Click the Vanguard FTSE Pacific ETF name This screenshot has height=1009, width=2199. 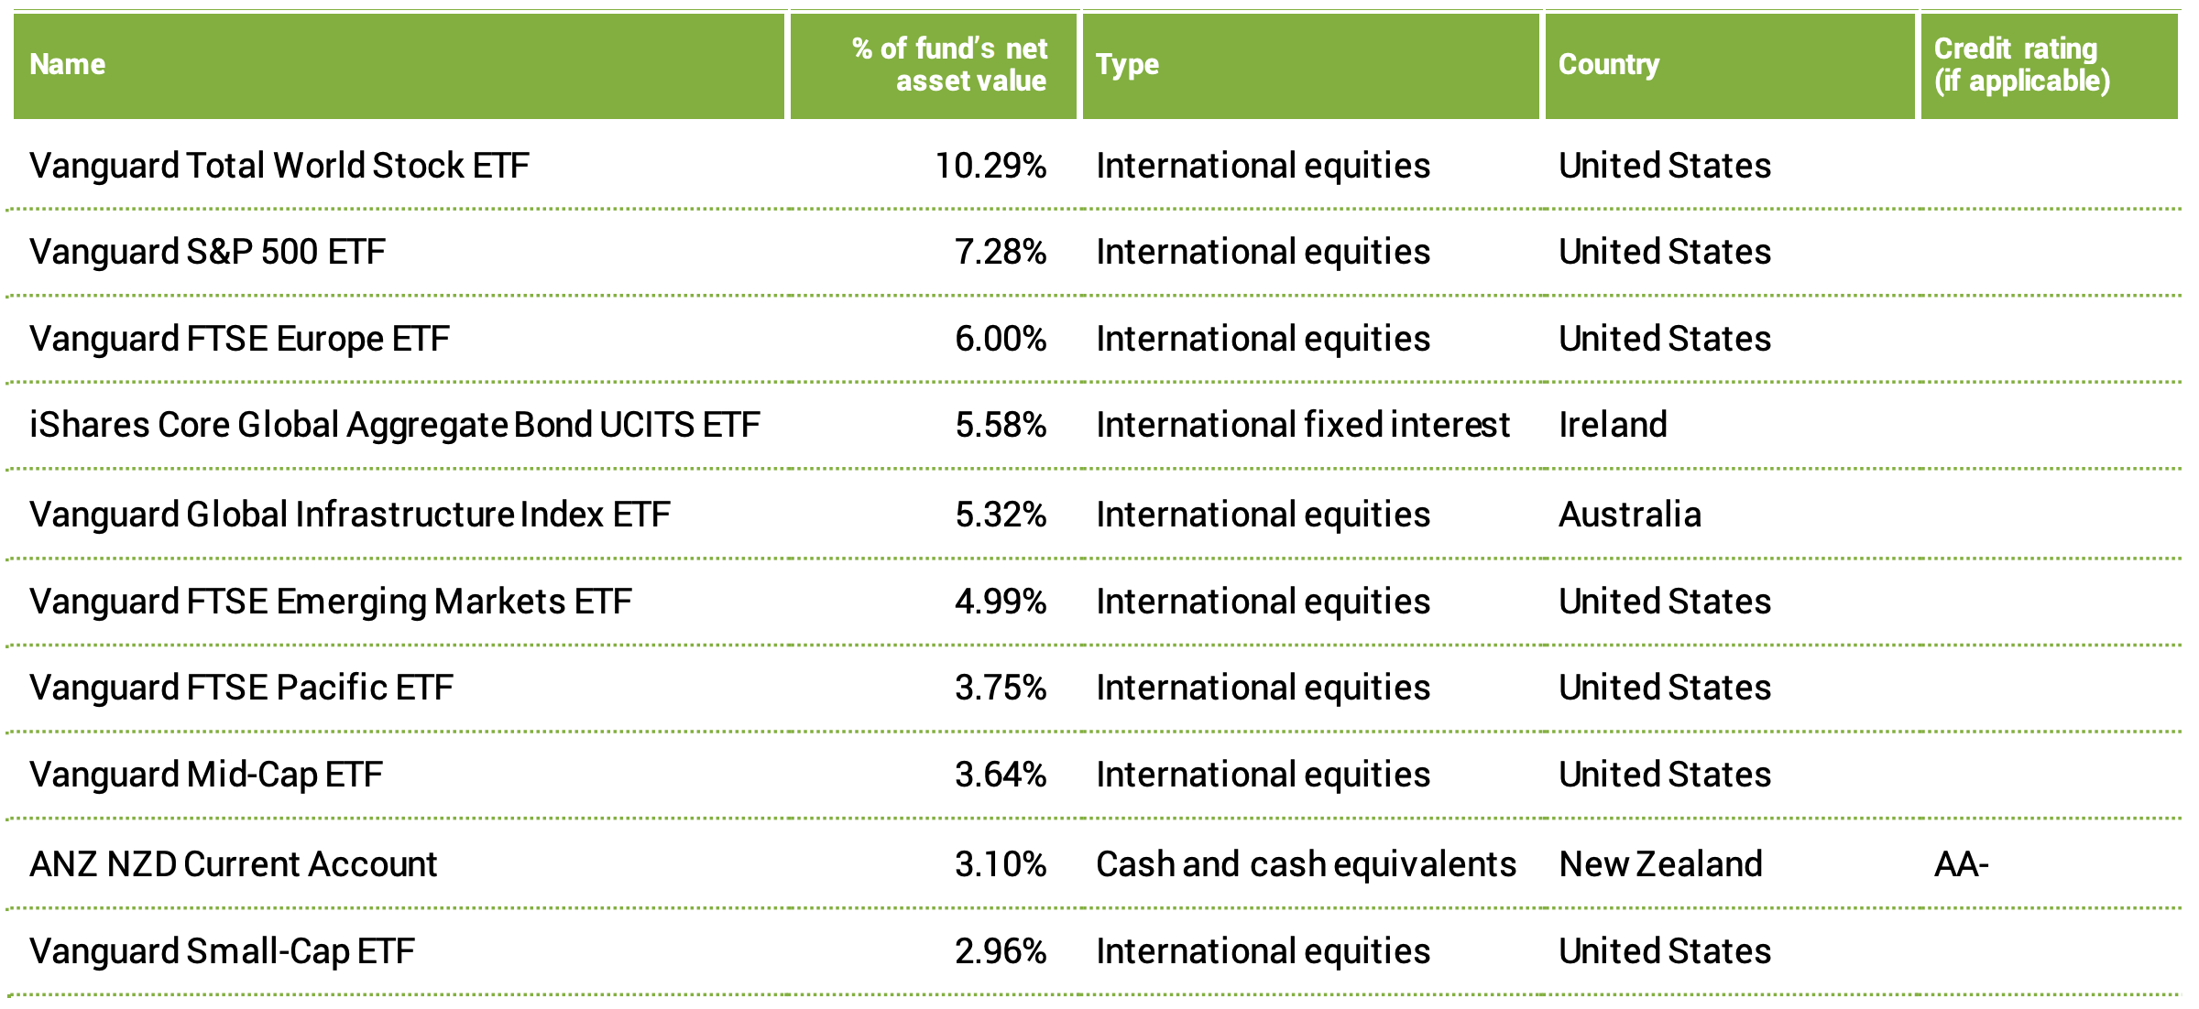[241, 688]
